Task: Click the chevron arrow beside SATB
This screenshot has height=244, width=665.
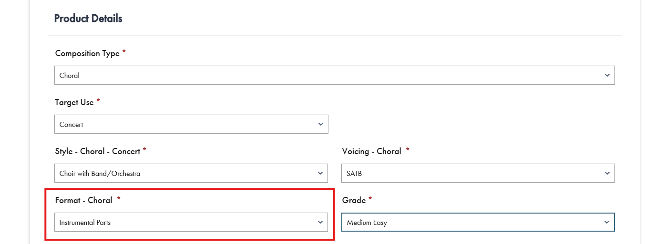Action: (607, 173)
